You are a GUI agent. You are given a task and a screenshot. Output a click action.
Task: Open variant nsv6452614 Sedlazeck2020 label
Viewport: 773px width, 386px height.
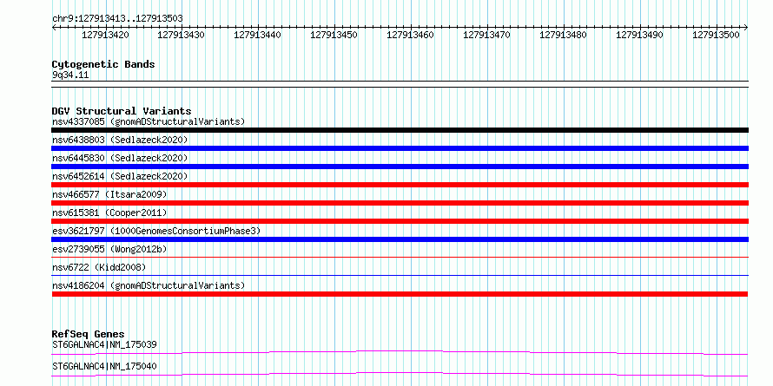120,176
